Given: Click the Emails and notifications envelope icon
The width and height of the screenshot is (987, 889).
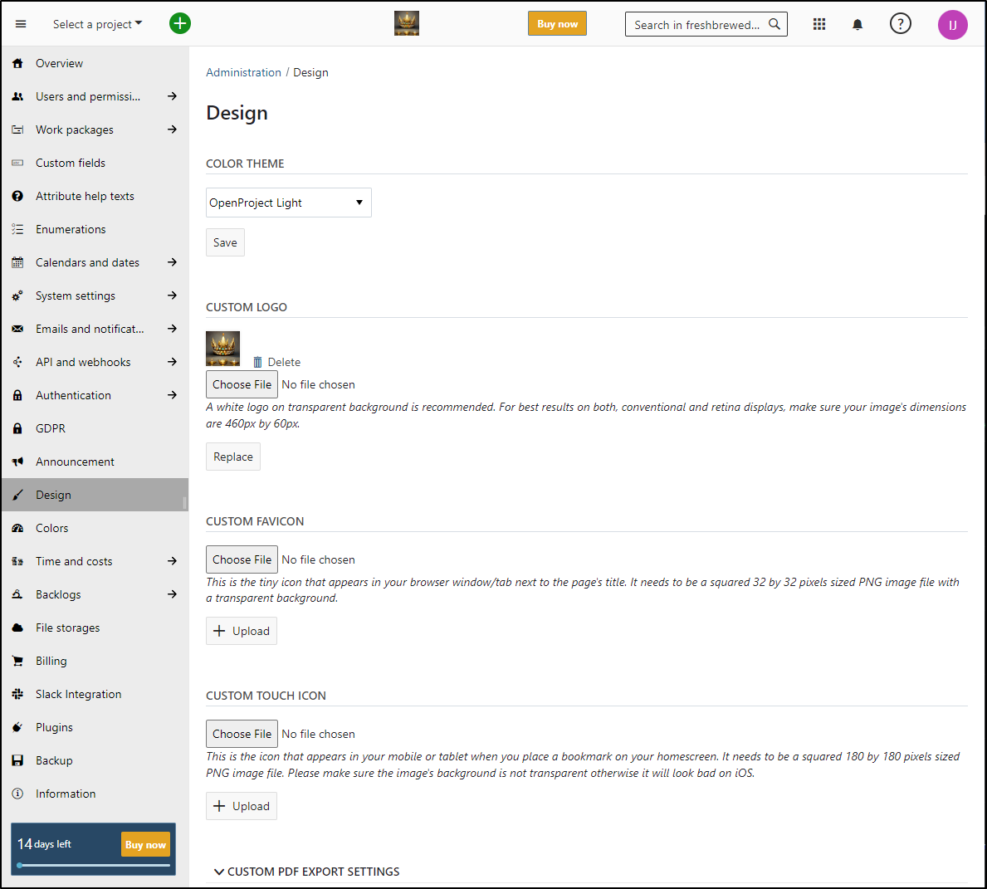Looking at the screenshot, I should [x=17, y=329].
